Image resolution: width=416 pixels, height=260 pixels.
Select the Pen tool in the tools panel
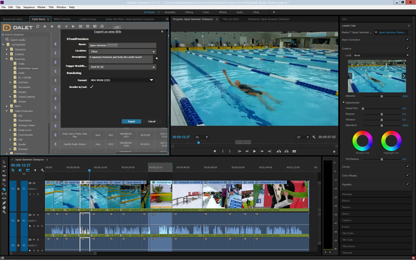point(4,203)
